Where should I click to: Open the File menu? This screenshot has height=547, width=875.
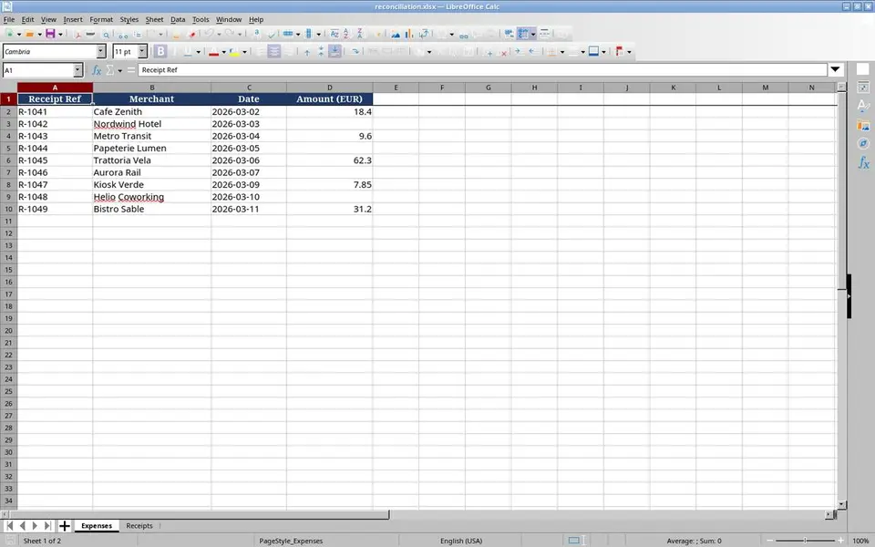[x=9, y=19]
